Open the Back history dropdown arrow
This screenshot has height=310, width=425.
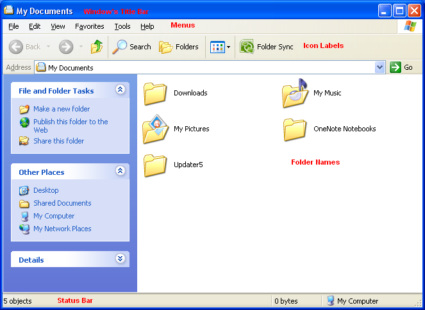point(48,47)
